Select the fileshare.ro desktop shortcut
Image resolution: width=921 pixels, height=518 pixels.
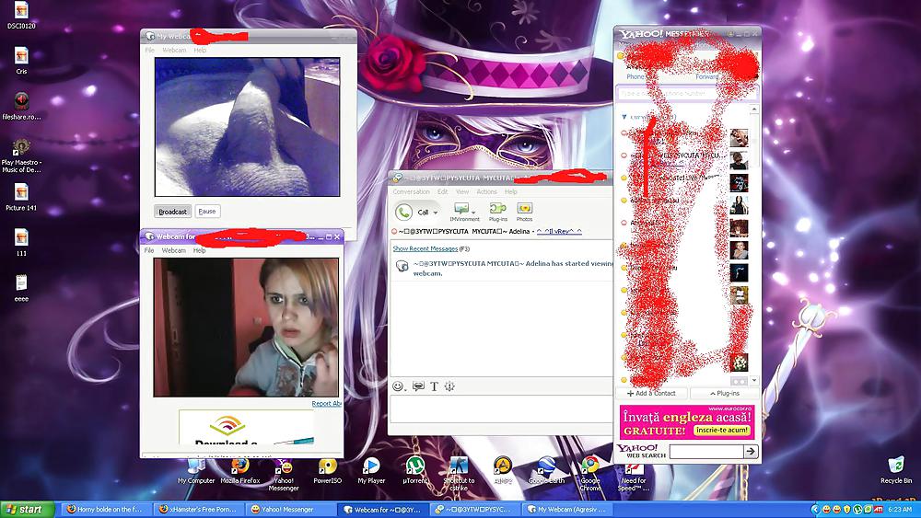point(21,107)
